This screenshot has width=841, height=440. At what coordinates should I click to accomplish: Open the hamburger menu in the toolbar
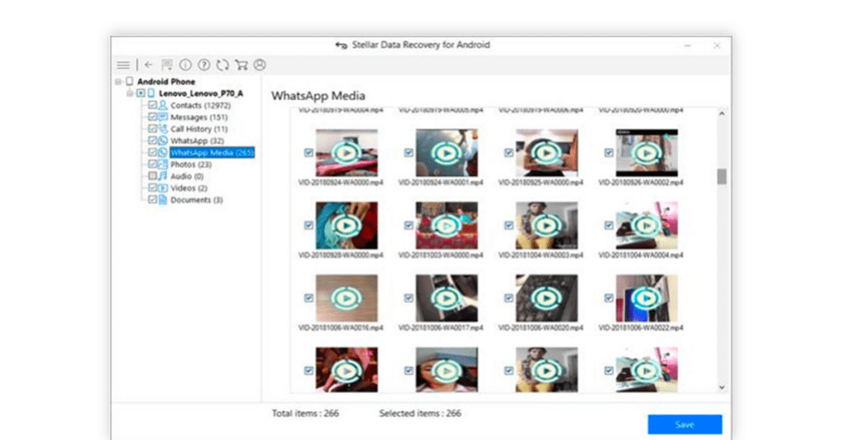[x=122, y=65]
